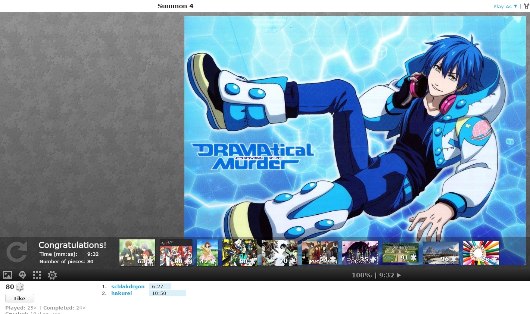Open the 80-piece yellow and black puzzle thumbnail
Viewport: 530px width, 314px height.
[x=240, y=253]
